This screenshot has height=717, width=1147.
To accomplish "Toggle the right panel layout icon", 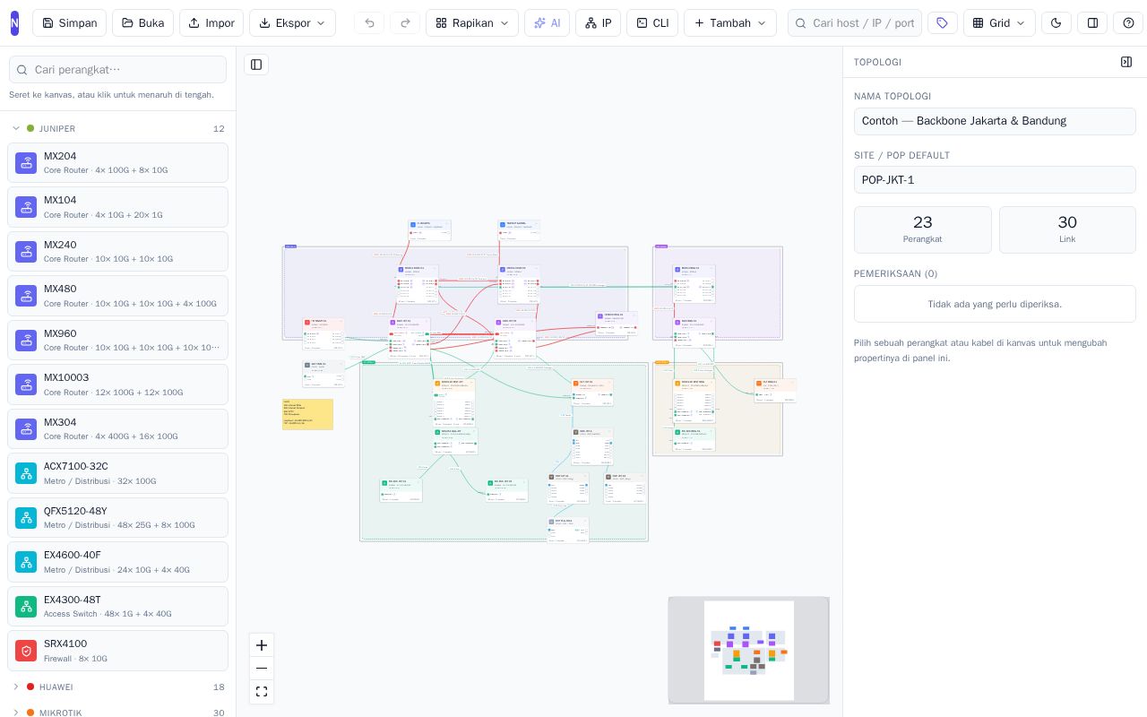I will tap(1092, 23).
